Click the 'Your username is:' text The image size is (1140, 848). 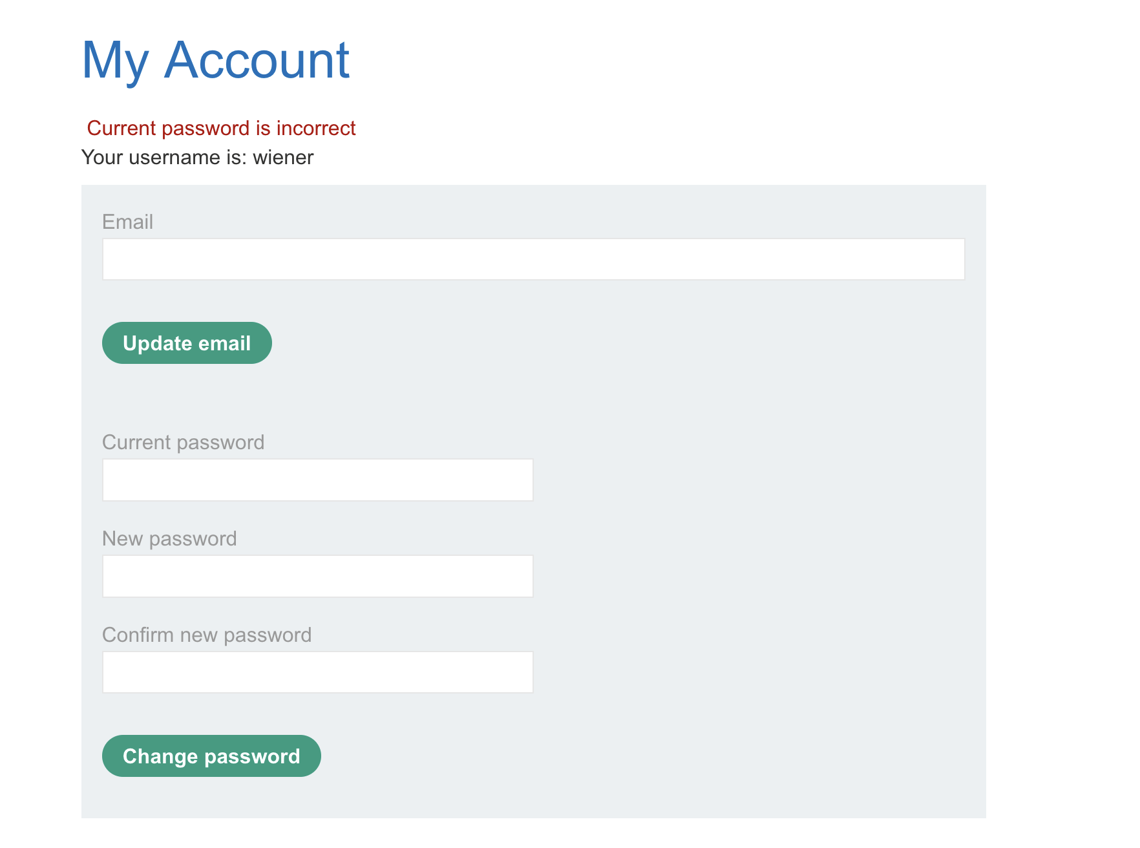[x=164, y=158]
